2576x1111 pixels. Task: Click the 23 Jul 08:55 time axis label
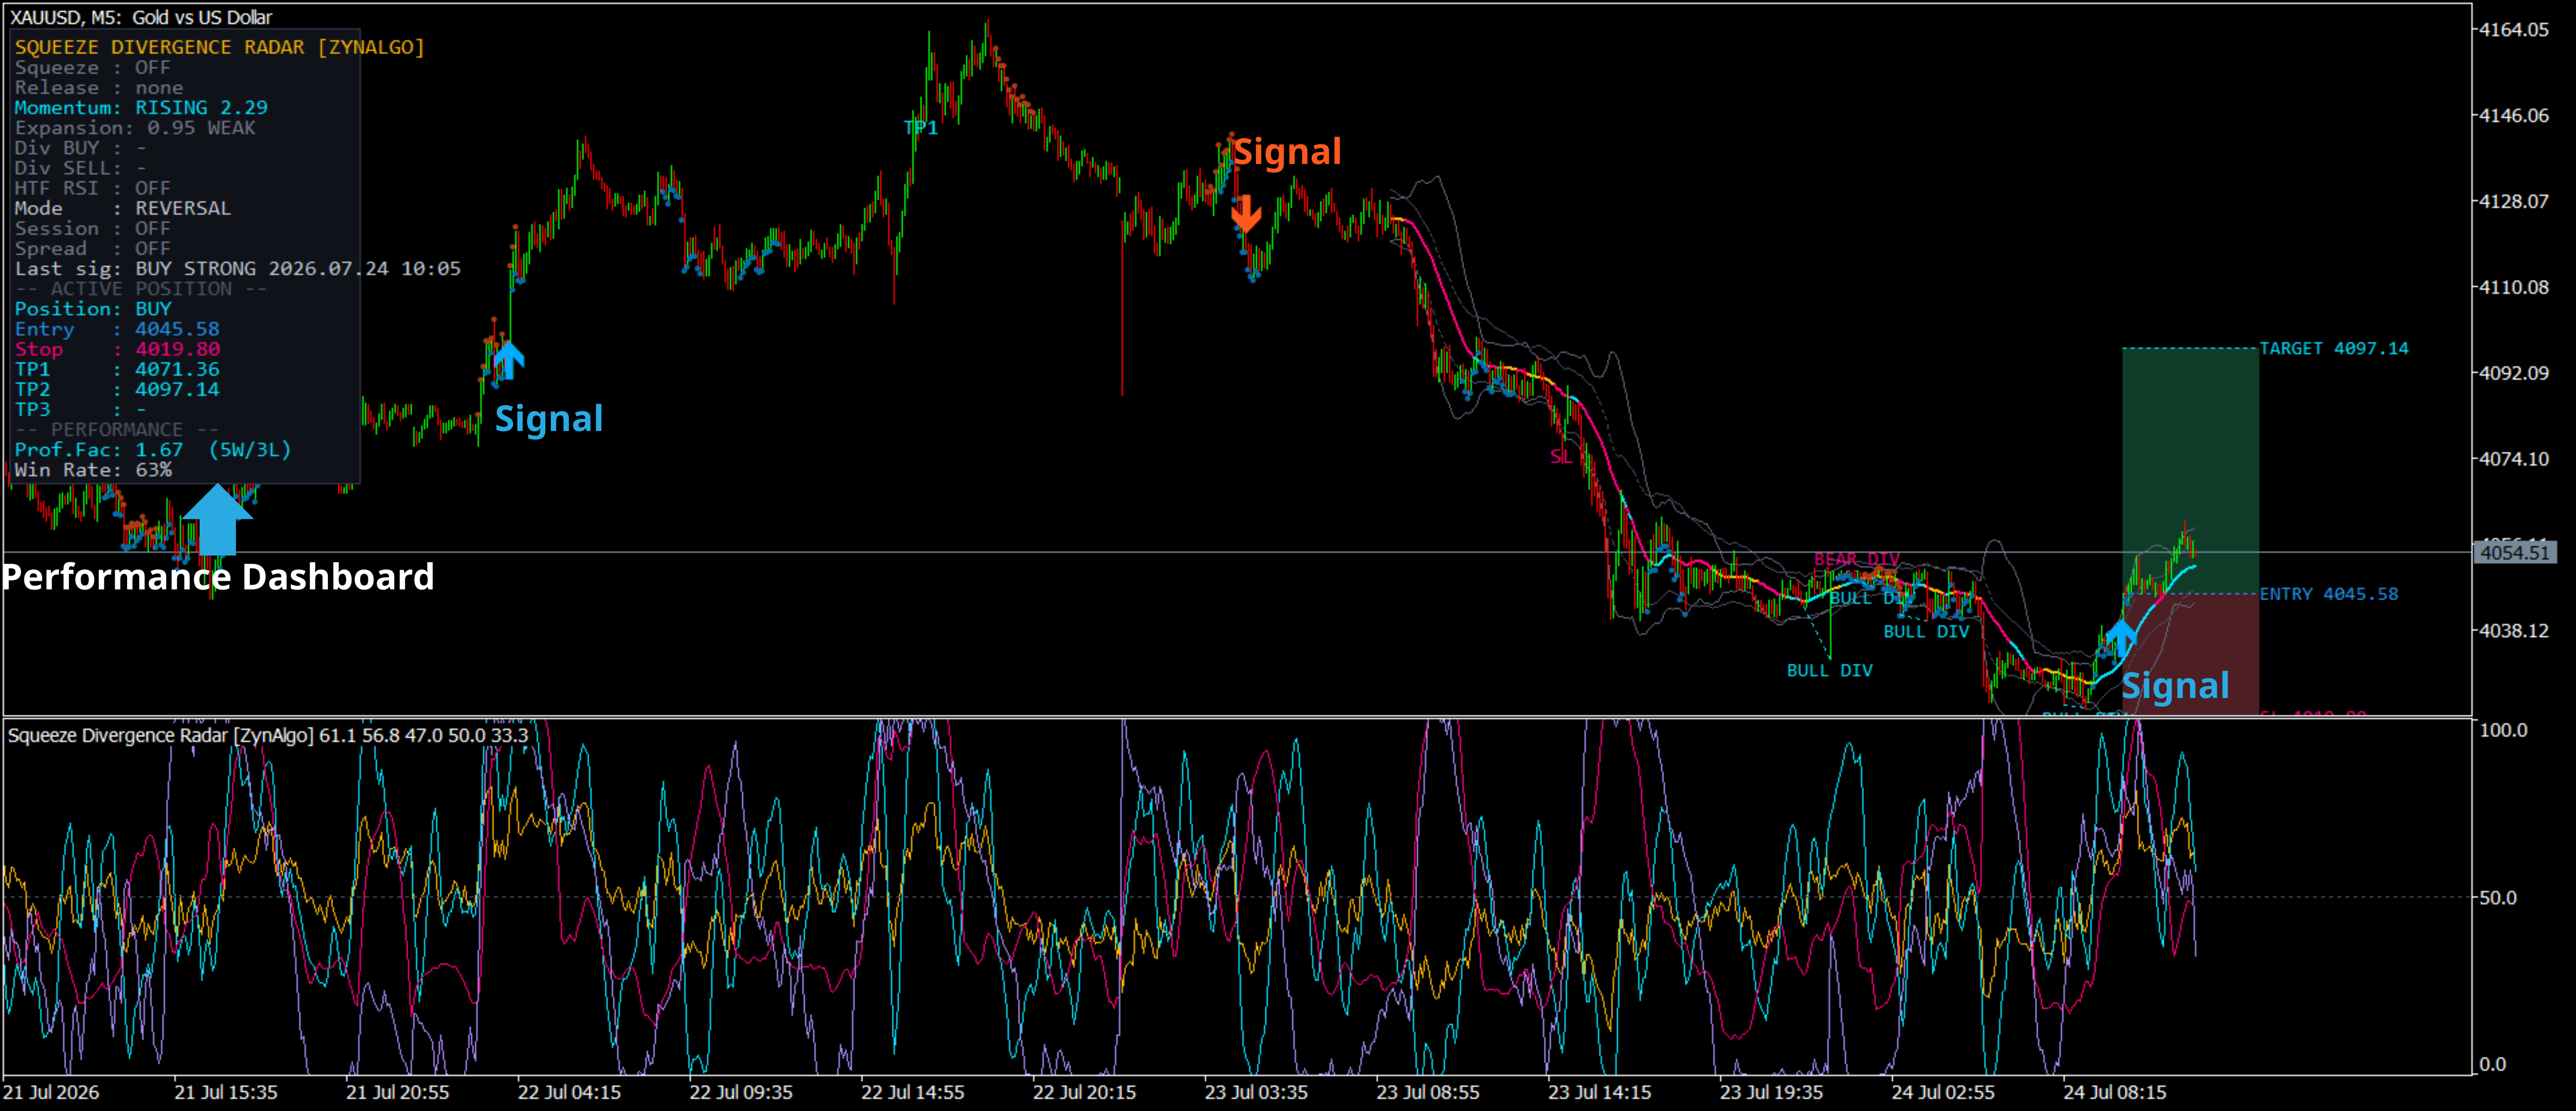coord(1427,1092)
